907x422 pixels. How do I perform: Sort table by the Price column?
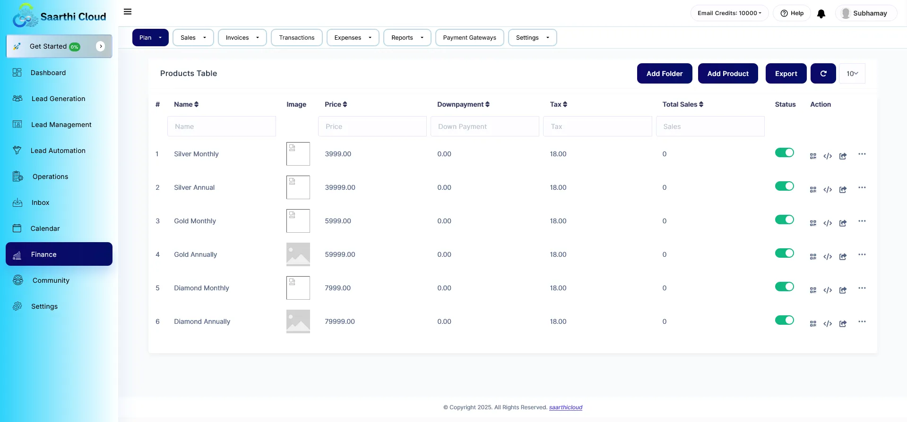coord(336,104)
